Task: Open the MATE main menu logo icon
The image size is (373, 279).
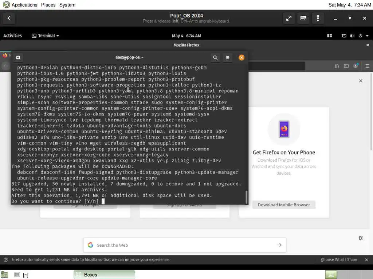Action: click(x=6, y=4)
